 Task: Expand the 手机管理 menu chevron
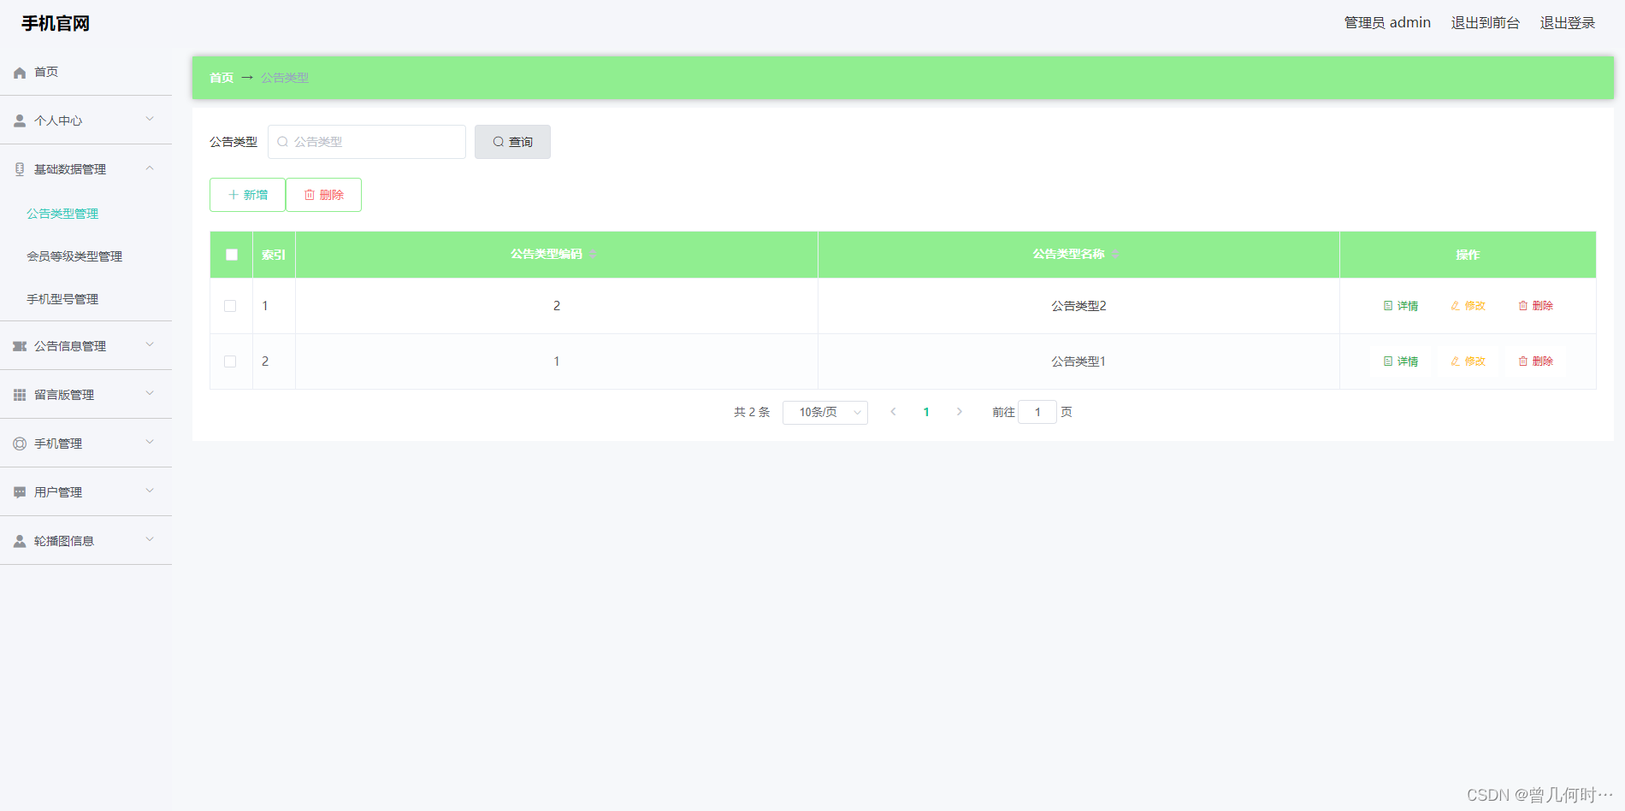point(150,442)
